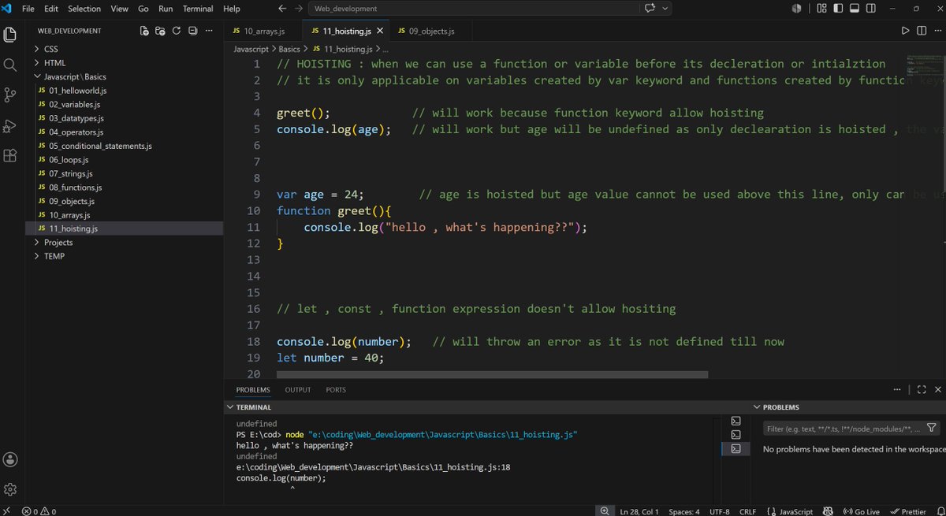Image resolution: width=946 pixels, height=516 pixels.
Task: Change the UTF-8 encoding setting
Action: (x=718, y=511)
